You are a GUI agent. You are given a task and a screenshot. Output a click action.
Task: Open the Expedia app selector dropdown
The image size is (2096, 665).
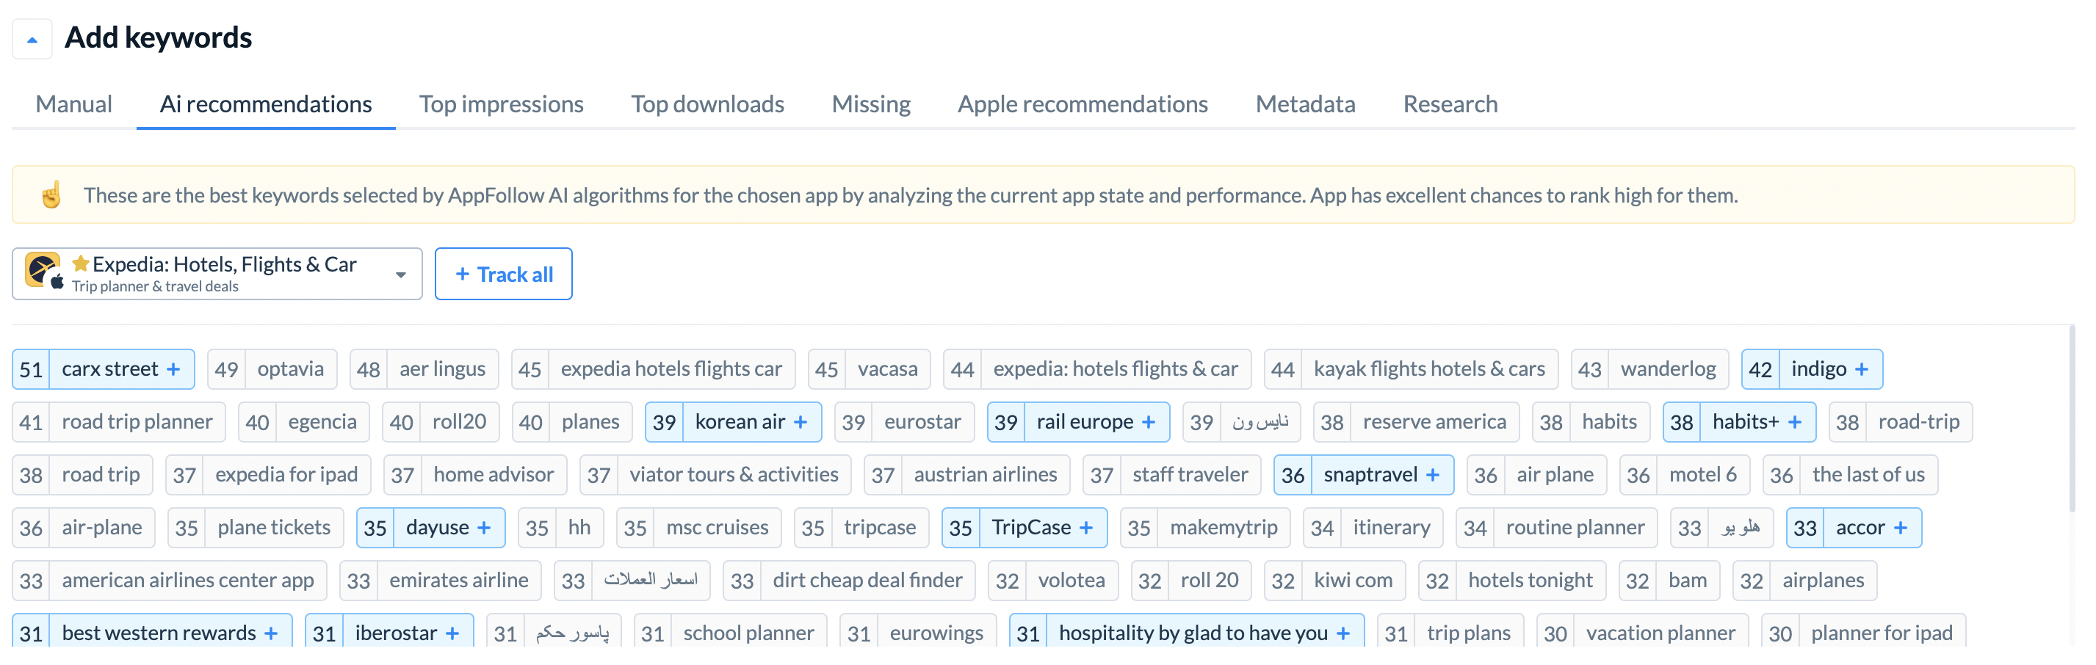click(217, 274)
